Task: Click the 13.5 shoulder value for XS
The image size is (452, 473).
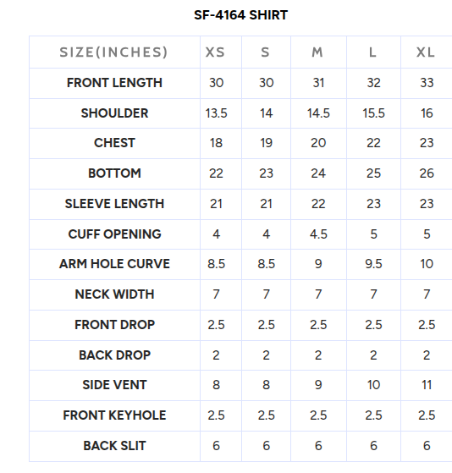Action: click(216, 113)
